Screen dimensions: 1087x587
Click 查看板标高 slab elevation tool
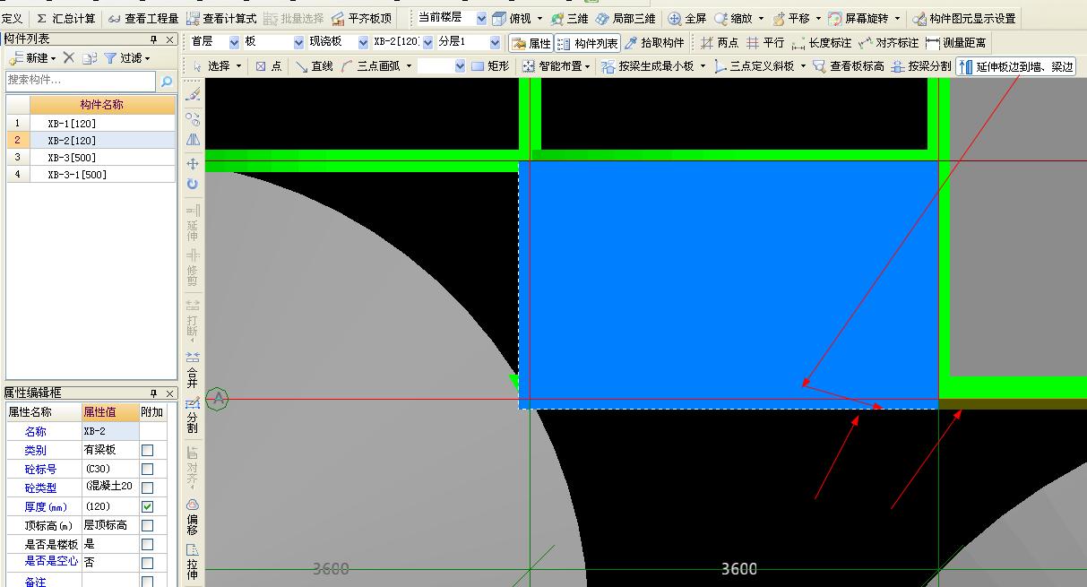pyautogui.click(x=849, y=66)
